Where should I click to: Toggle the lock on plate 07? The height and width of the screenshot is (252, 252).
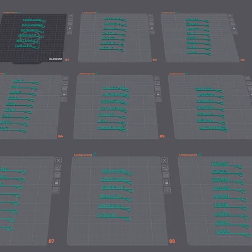click(56, 183)
